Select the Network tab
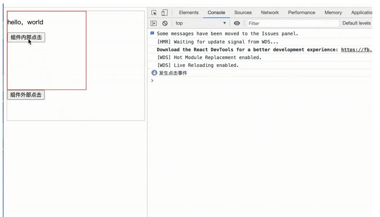 pos(270,13)
